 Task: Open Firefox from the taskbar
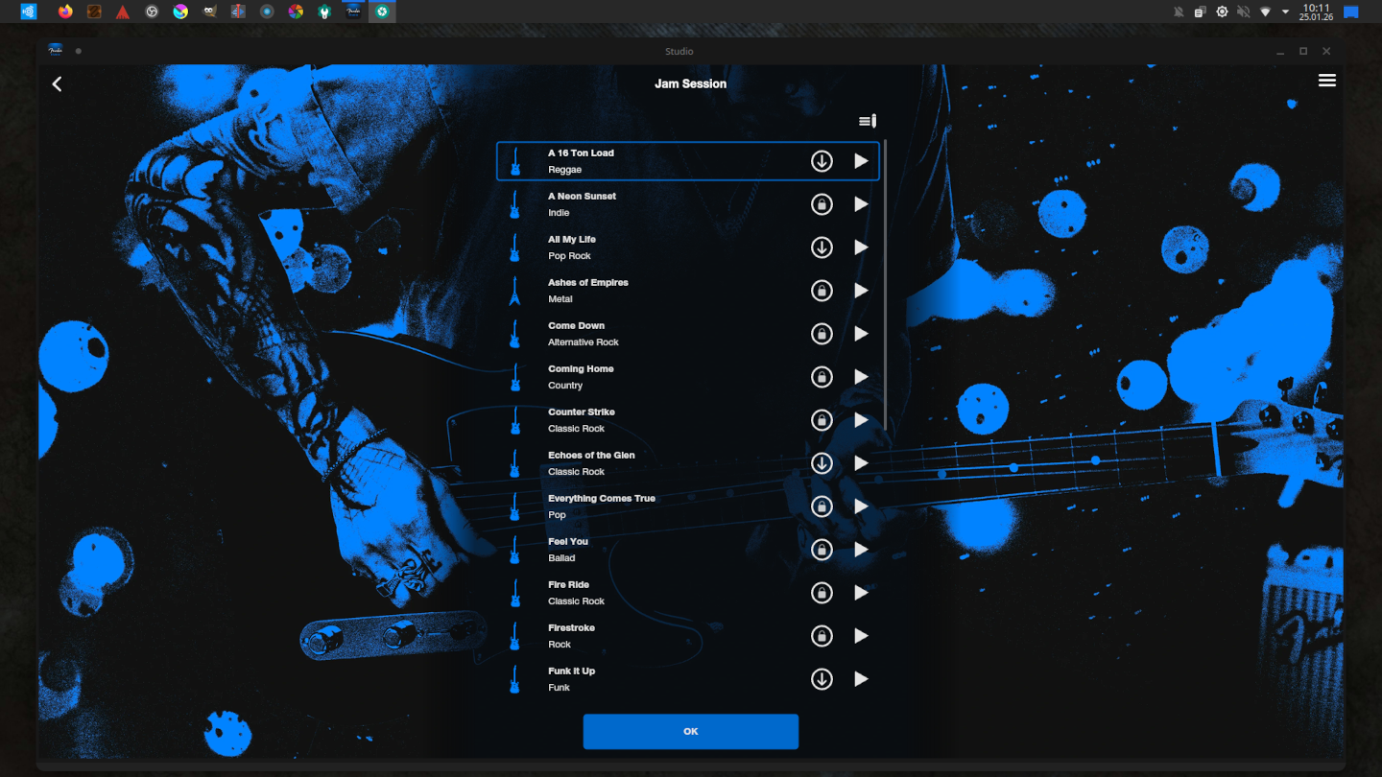point(65,12)
